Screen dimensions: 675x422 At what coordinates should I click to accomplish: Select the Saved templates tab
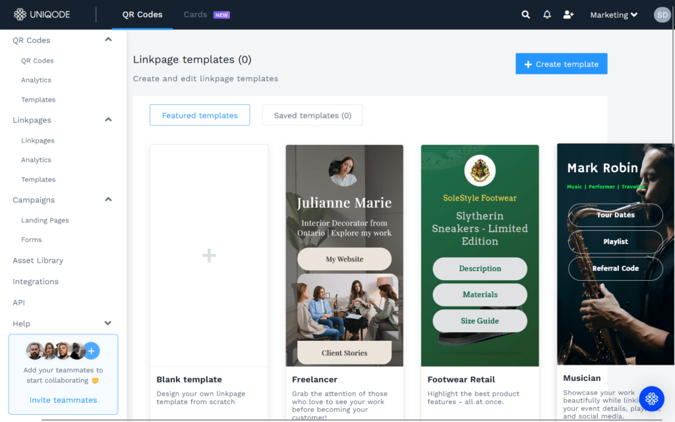312,115
